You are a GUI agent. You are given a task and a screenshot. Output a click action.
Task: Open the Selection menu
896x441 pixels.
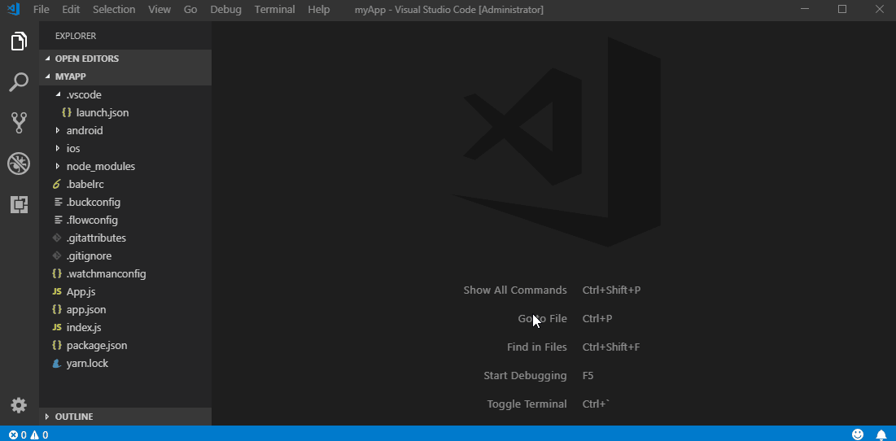point(114,10)
